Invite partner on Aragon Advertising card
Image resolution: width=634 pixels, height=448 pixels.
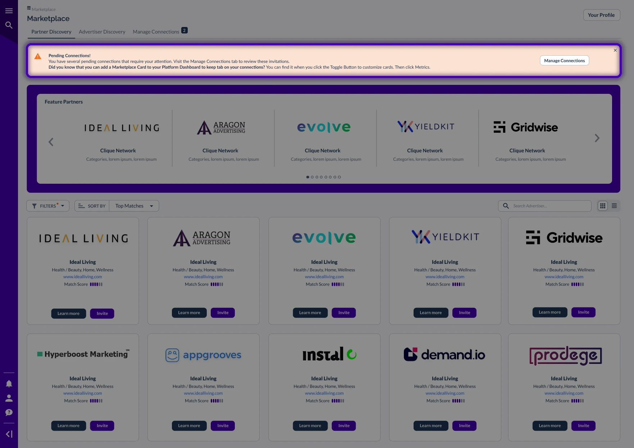click(223, 313)
